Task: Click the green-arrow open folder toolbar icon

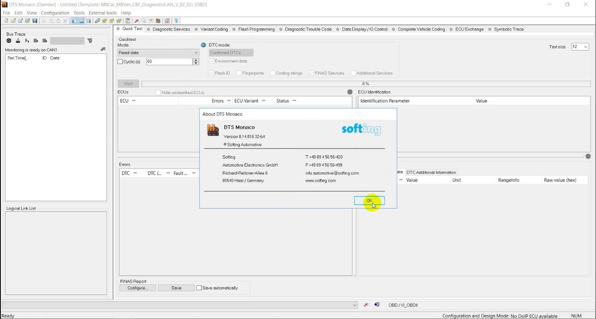Action: pos(28,21)
